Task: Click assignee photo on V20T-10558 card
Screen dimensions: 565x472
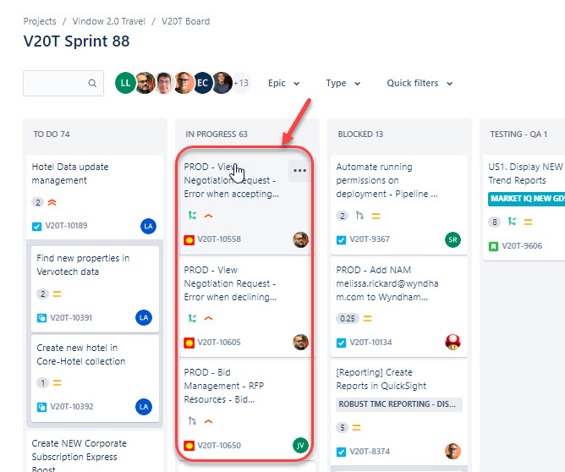Action: 300,239
